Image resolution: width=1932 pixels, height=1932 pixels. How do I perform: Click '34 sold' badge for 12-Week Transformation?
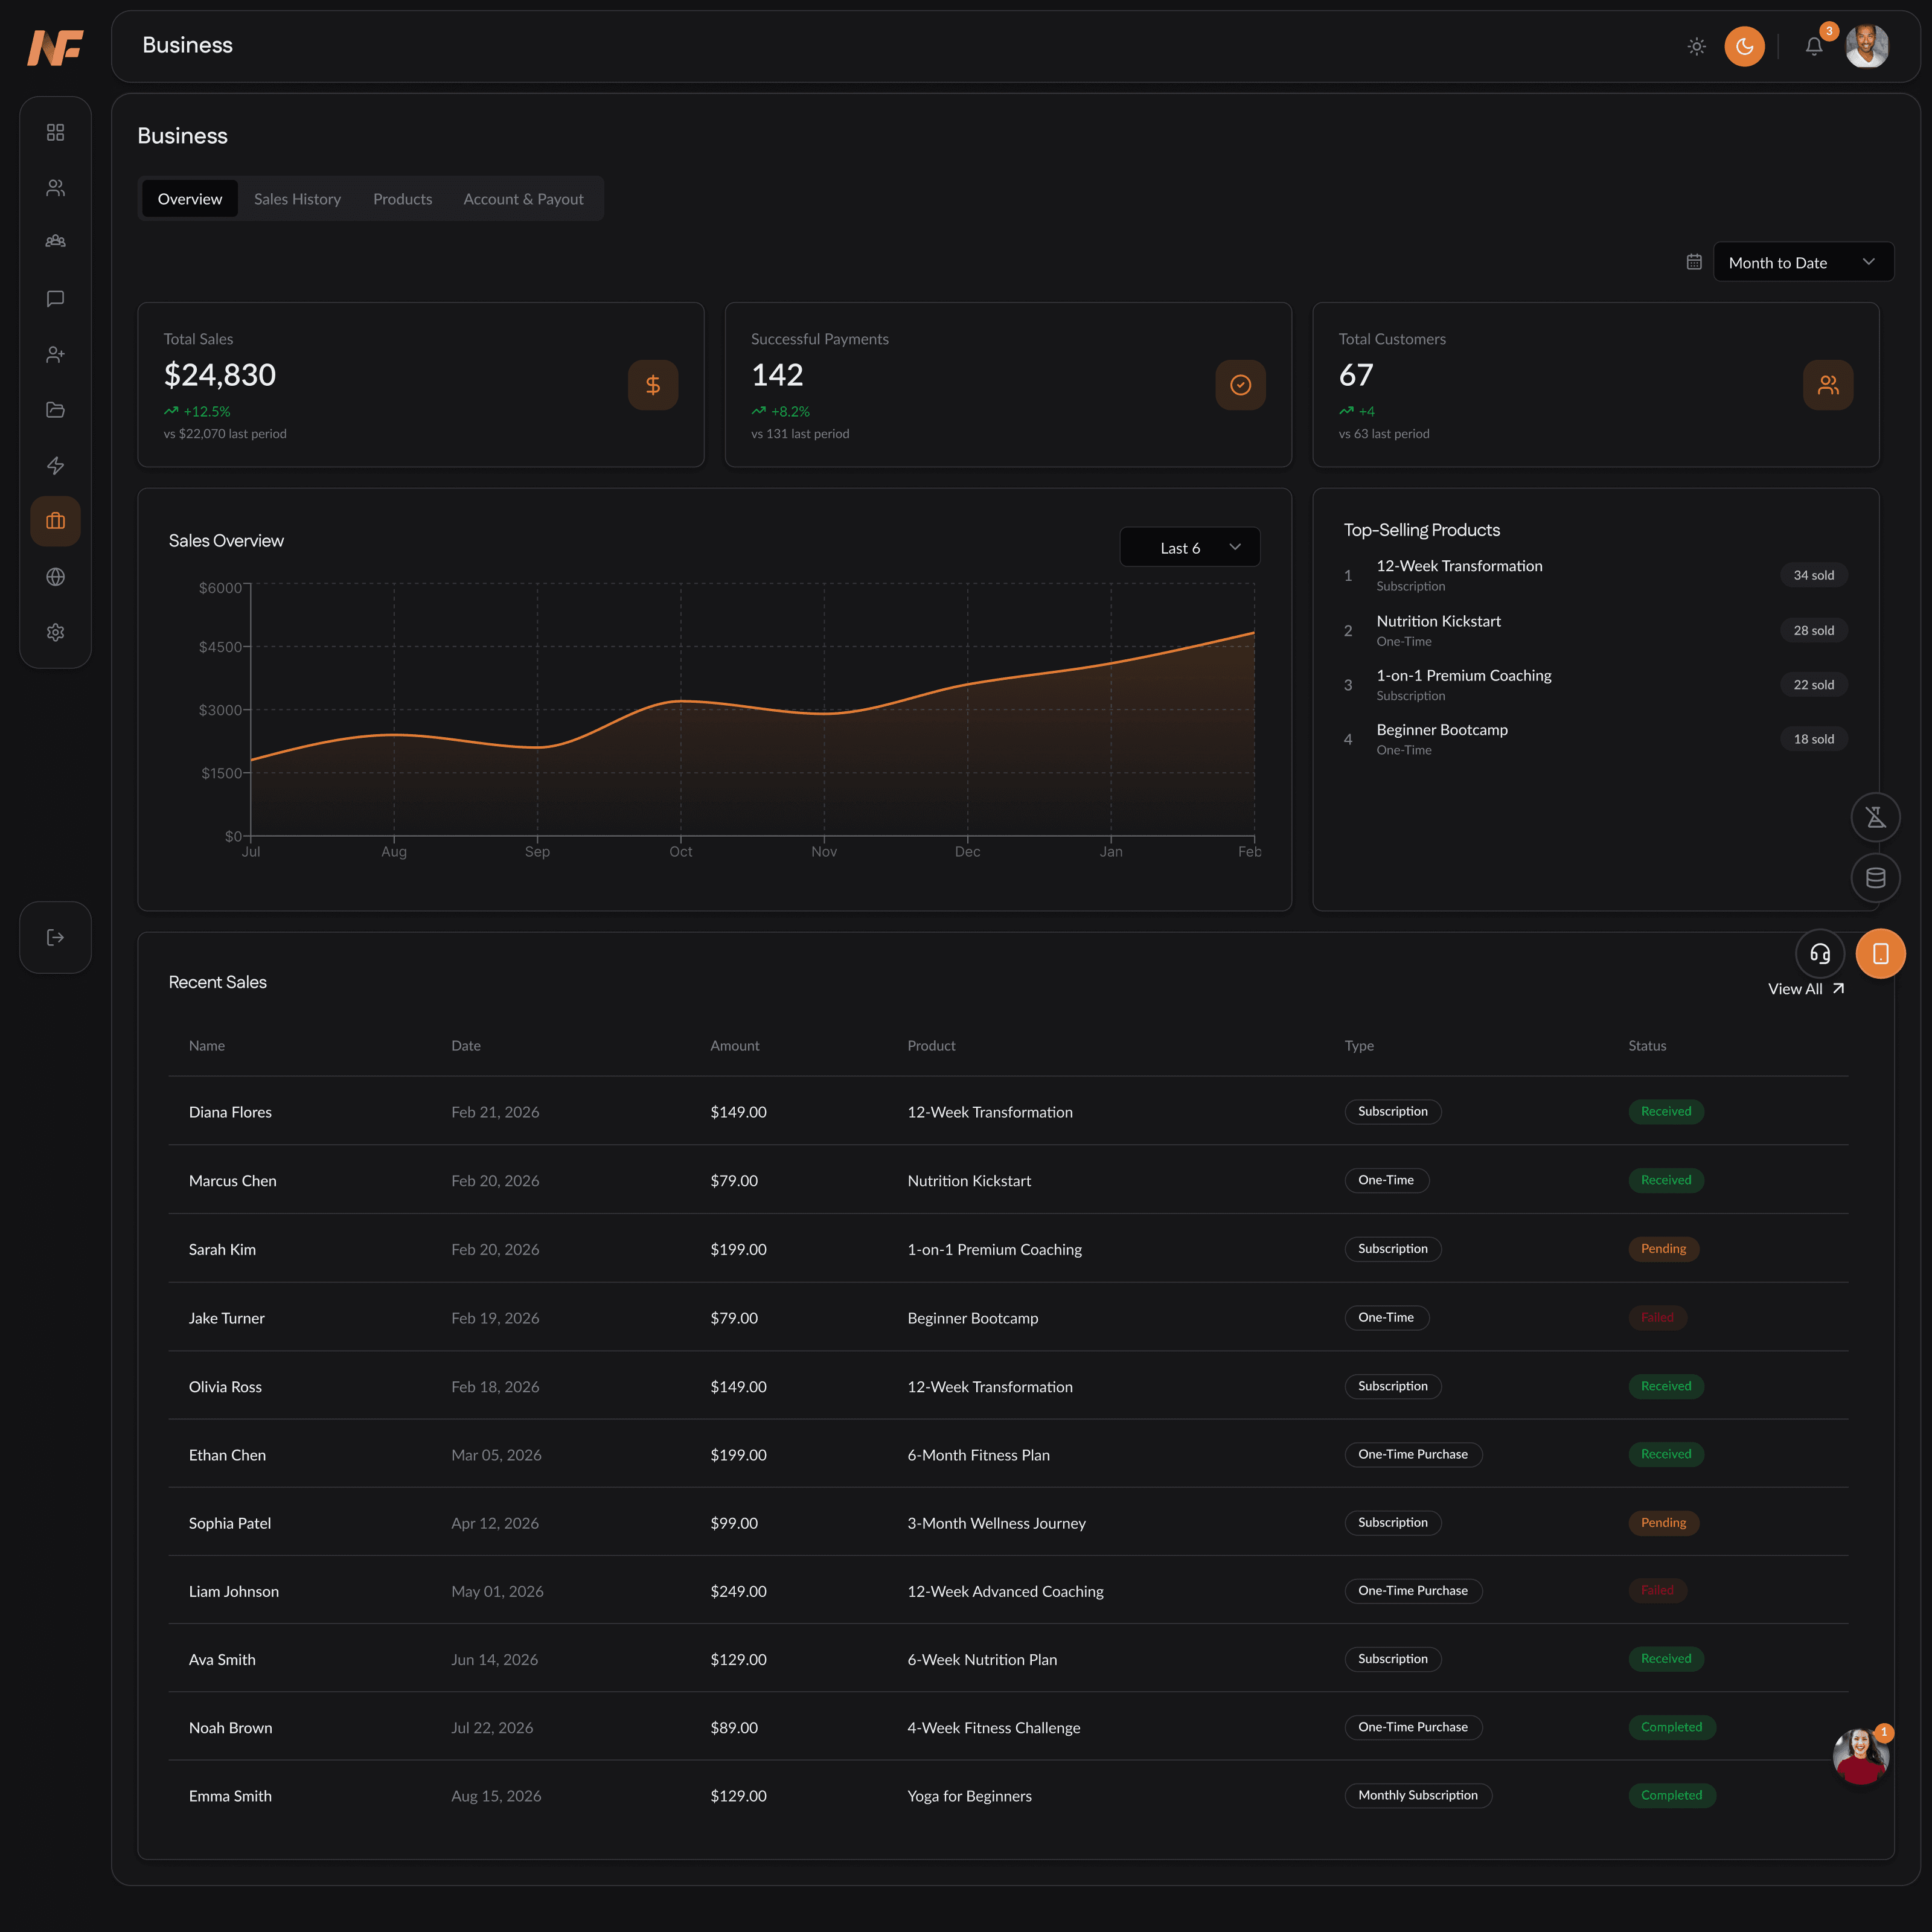[x=1814, y=575]
